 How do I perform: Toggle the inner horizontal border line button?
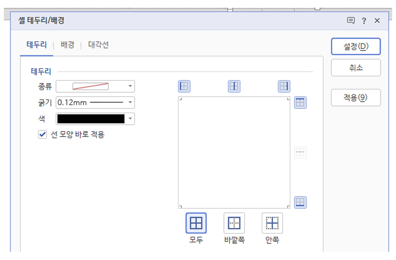300,152
